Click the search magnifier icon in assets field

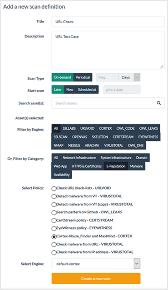[159, 103]
